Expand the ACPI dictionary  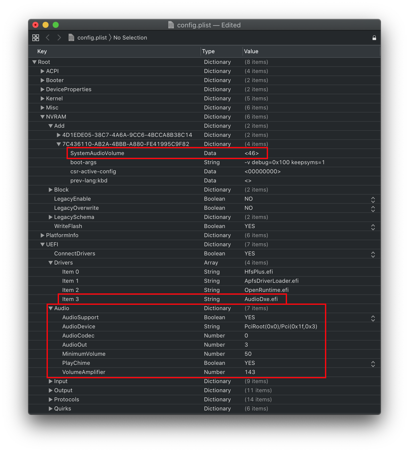(43, 71)
